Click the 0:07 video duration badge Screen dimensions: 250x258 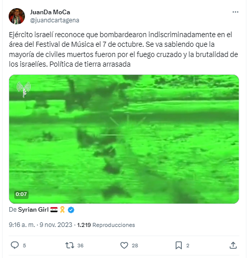click(21, 194)
